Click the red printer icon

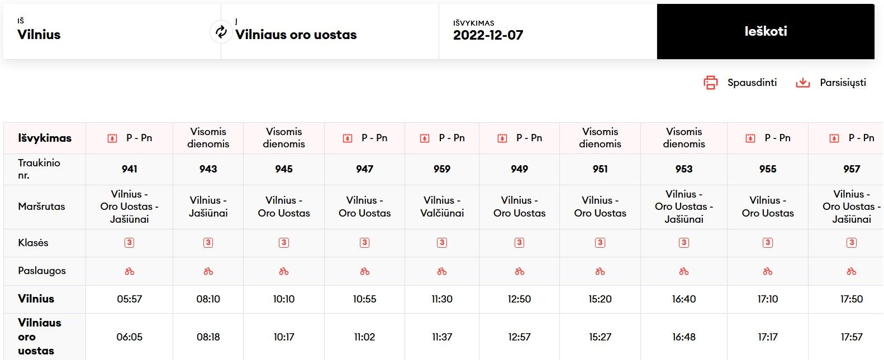[710, 83]
